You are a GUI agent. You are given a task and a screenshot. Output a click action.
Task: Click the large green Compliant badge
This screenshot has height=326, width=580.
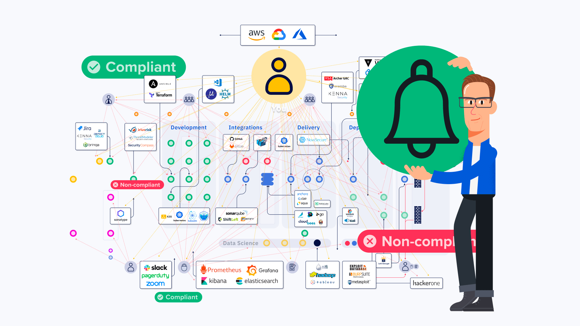click(134, 67)
